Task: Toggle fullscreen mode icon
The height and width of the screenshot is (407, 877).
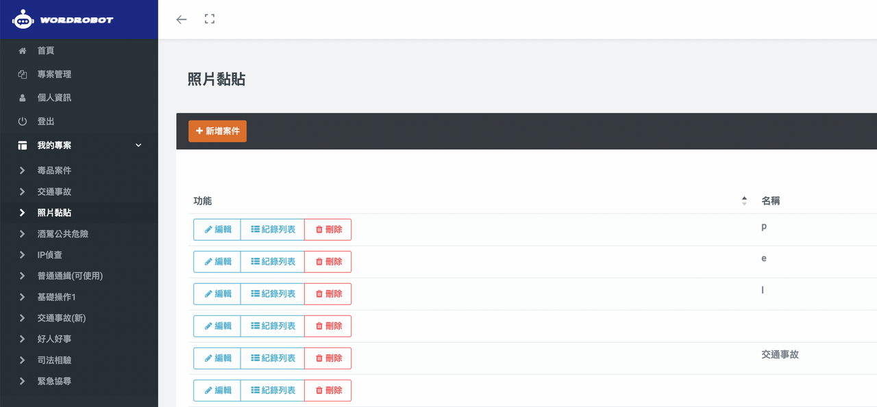Action: (x=210, y=19)
